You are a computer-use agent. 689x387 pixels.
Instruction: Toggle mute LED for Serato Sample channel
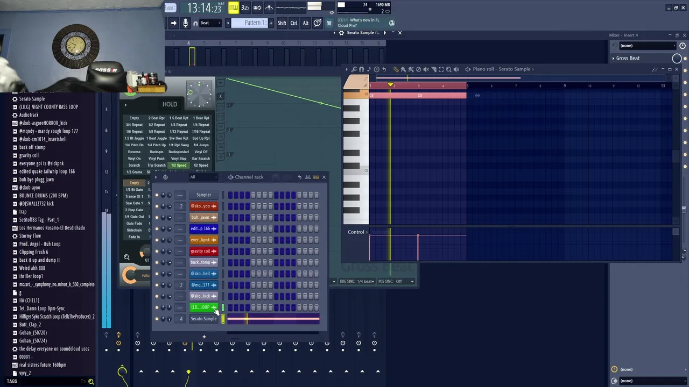[x=157, y=319]
